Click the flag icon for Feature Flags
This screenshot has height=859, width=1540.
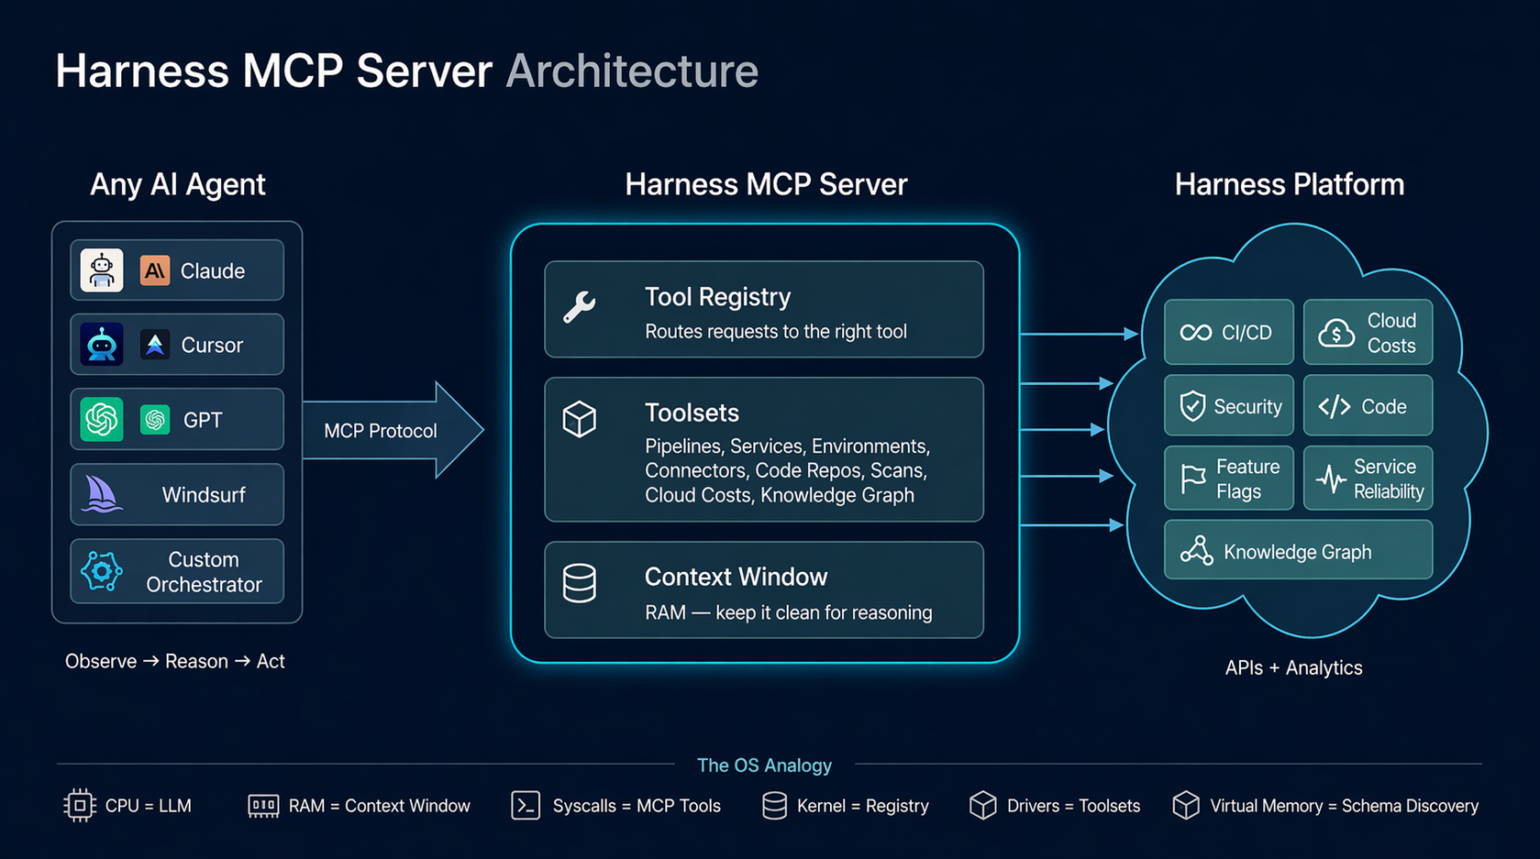coord(1193,479)
